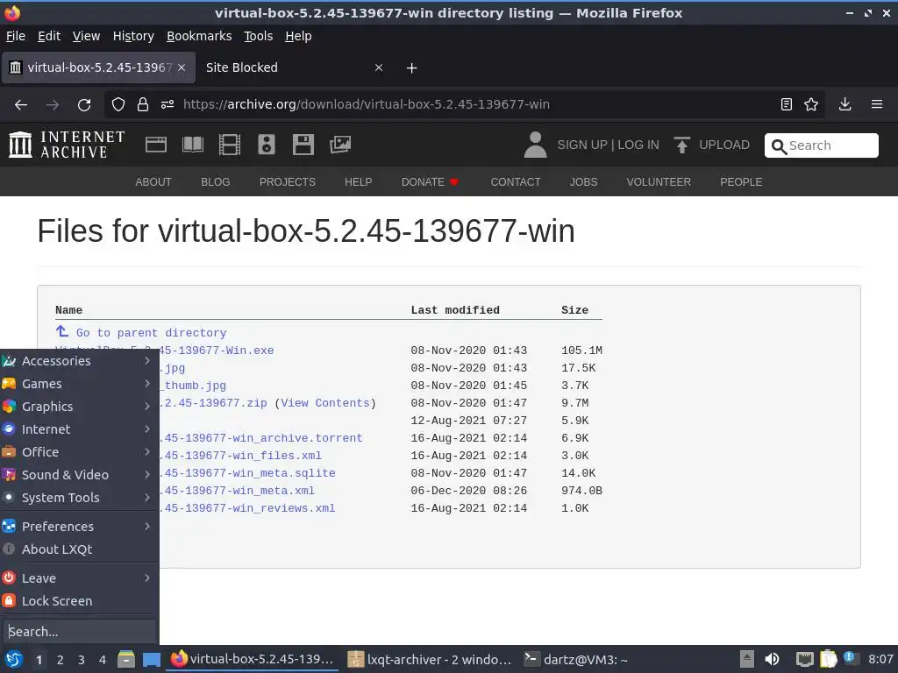Viewport: 898px width, 673px height.
Task: Click the 8:07 clock in panel
Action: click(x=880, y=659)
